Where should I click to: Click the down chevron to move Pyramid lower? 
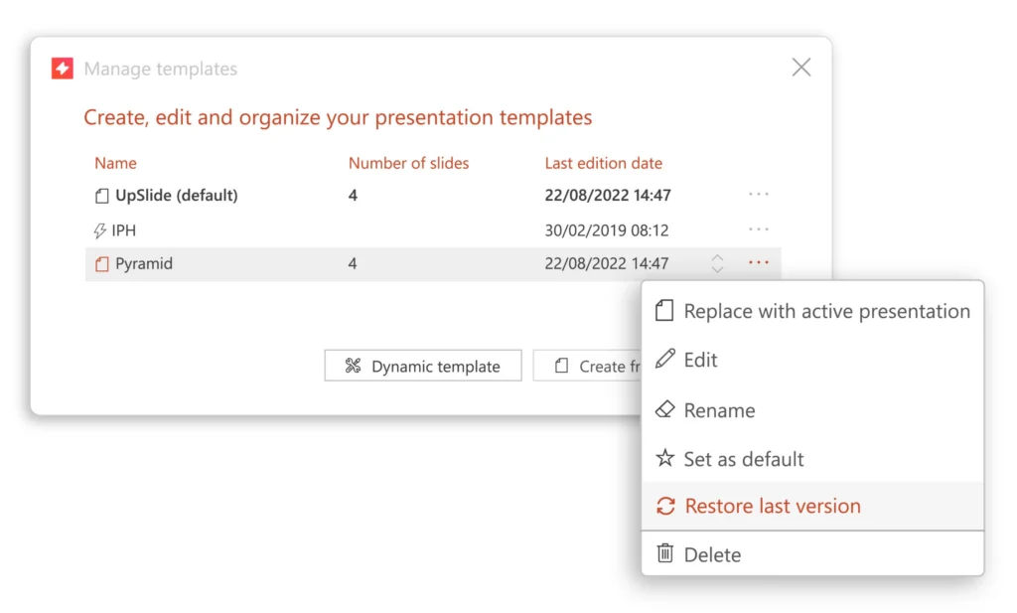click(x=717, y=268)
